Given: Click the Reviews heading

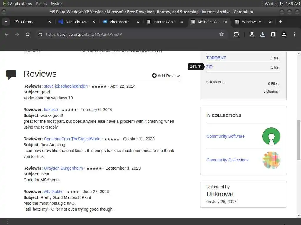Looking at the screenshot, I should point(40,74).
